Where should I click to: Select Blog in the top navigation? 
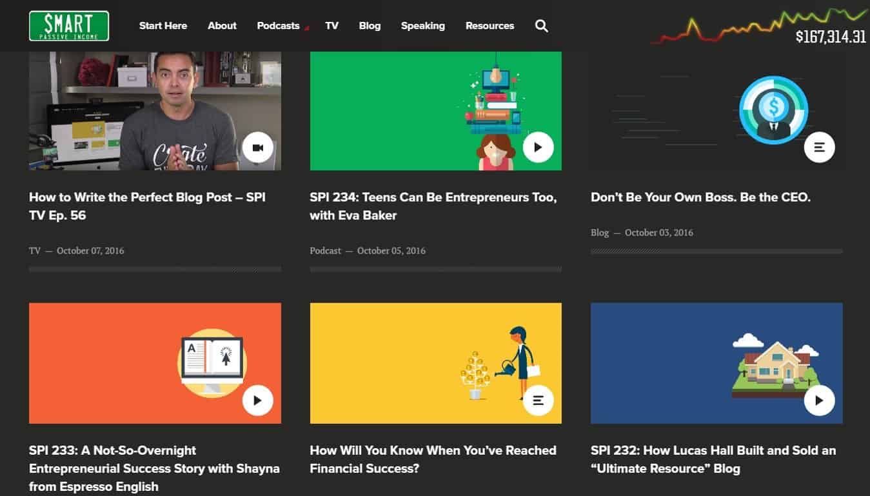[370, 26]
